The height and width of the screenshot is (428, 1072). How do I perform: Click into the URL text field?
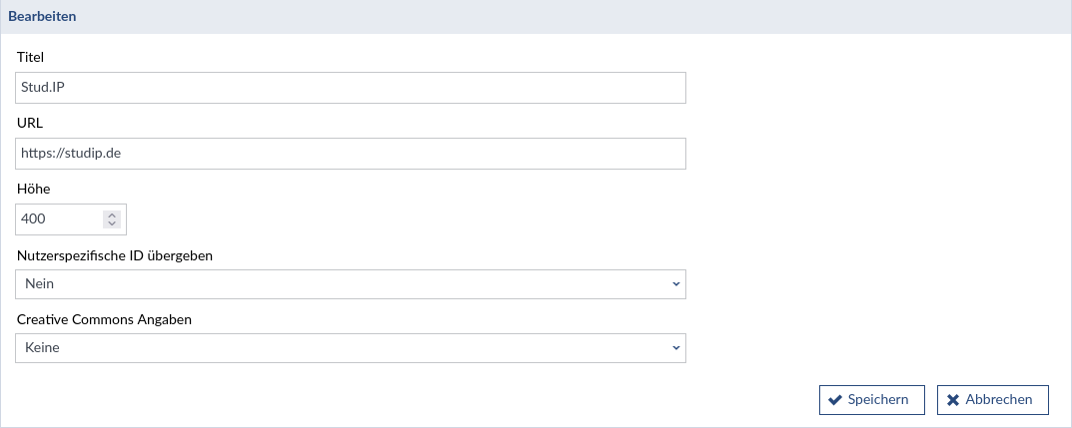point(350,154)
